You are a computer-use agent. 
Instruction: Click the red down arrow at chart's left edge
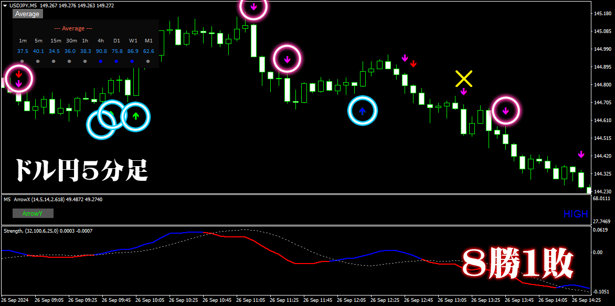[x=19, y=74]
